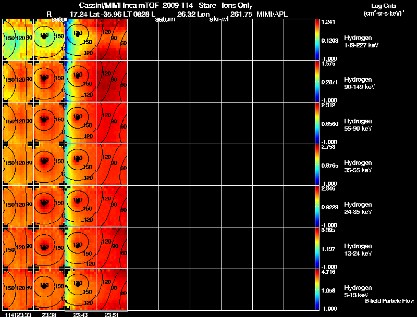Click the '23:51' time label

coord(112,314)
